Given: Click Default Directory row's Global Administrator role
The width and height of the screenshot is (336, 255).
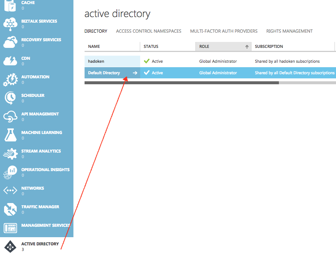Looking at the screenshot, I should 218,73.
